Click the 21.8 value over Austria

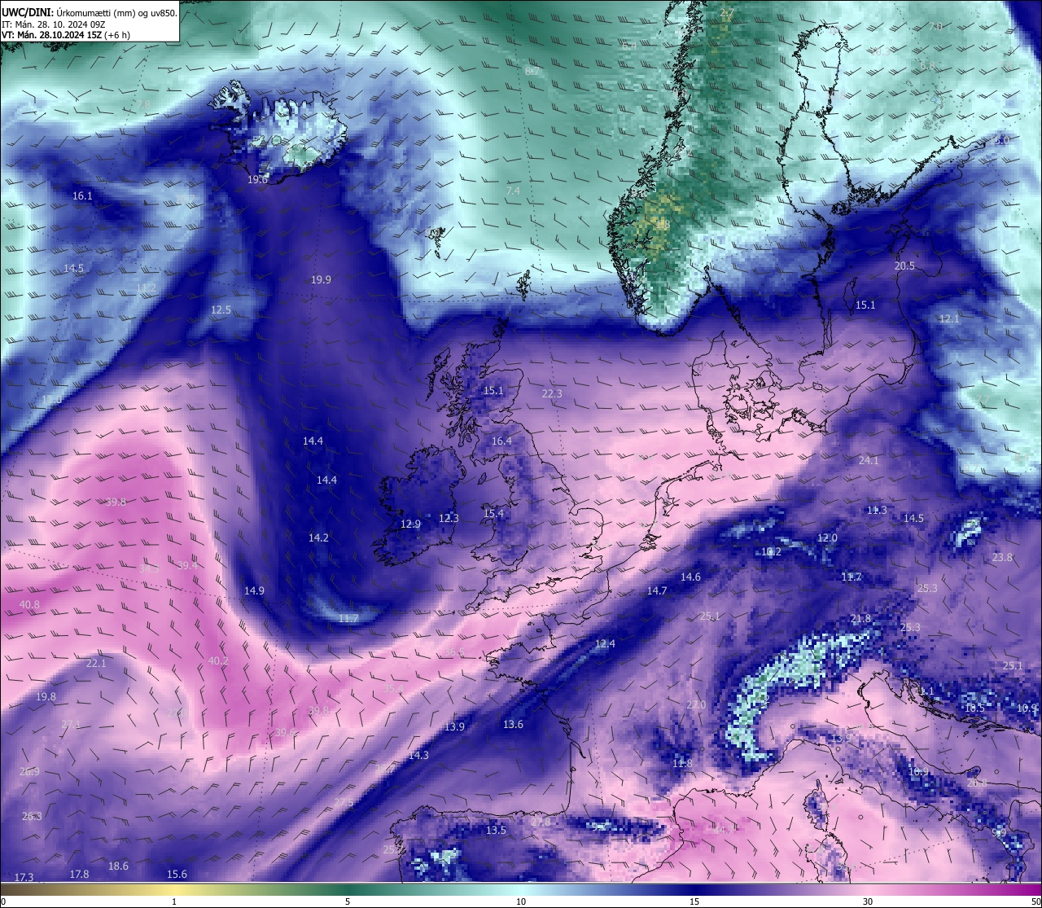click(860, 619)
